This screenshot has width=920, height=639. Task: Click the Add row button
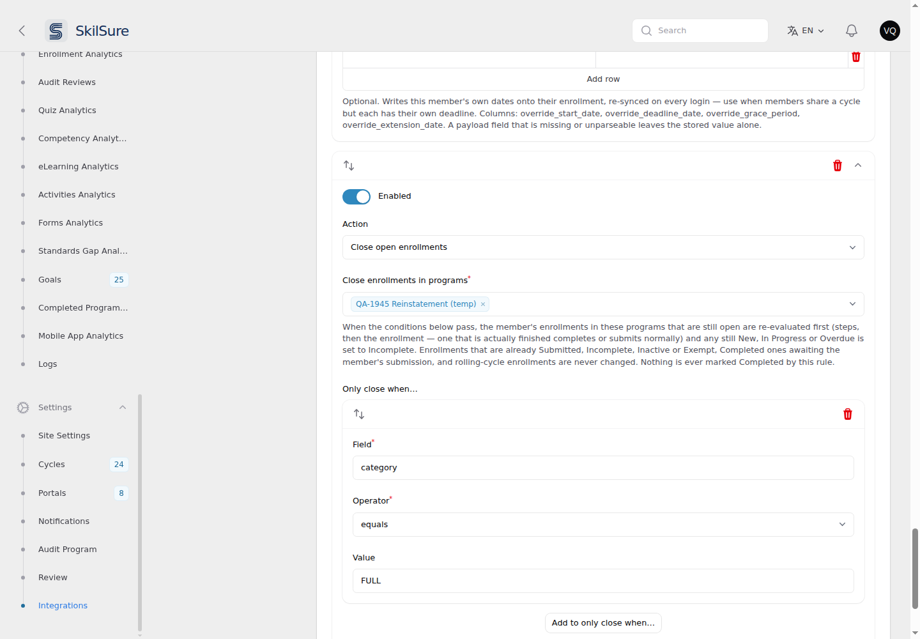603,79
